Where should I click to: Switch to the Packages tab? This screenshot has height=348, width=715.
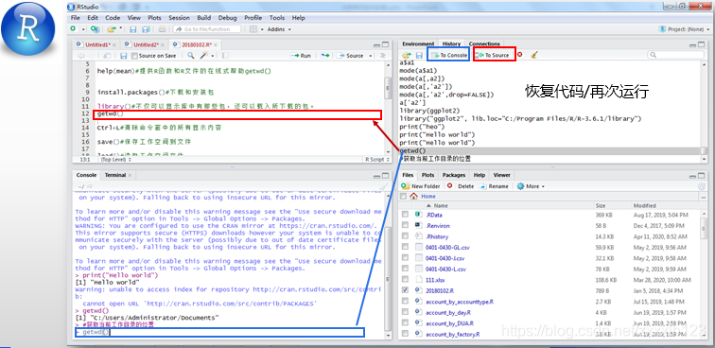tap(454, 175)
